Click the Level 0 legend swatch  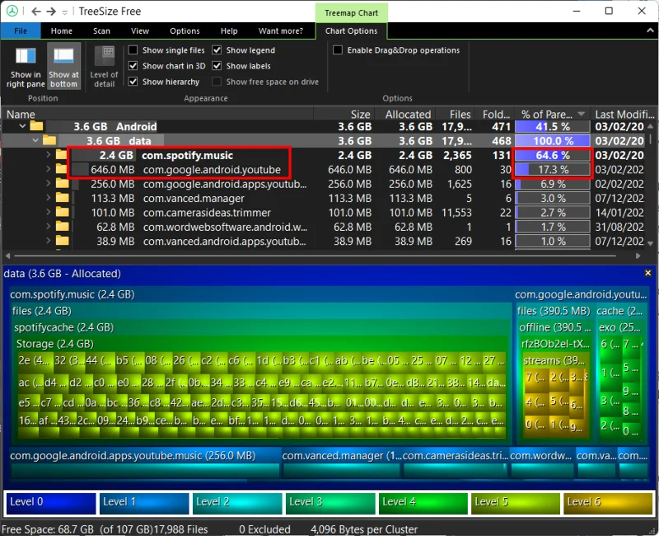(51, 503)
